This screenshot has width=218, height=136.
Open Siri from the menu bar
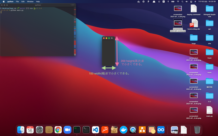[x=195, y=2]
